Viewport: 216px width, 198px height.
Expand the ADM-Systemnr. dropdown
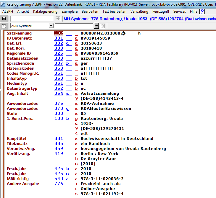pyautogui.click(x=51, y=26)
